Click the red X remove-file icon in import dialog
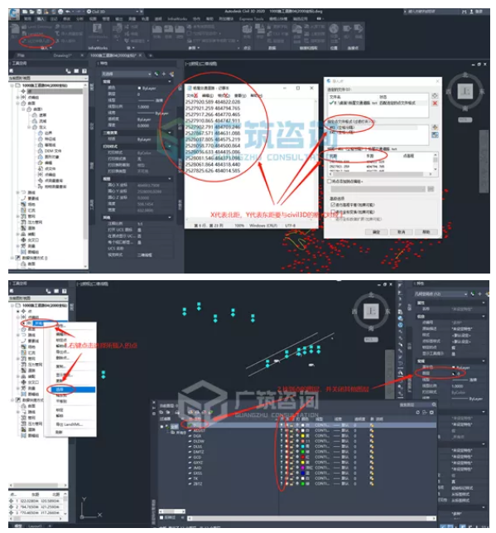 tap(435, 104)
